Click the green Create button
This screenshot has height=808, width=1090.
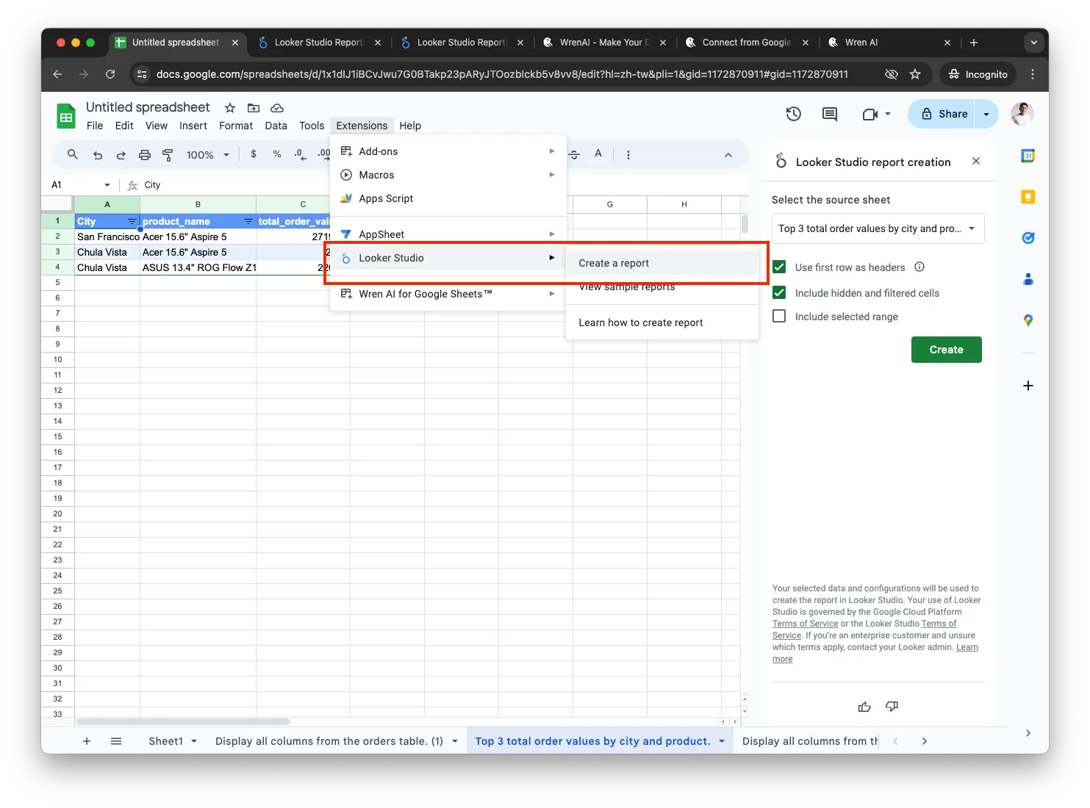click(946, 350)
